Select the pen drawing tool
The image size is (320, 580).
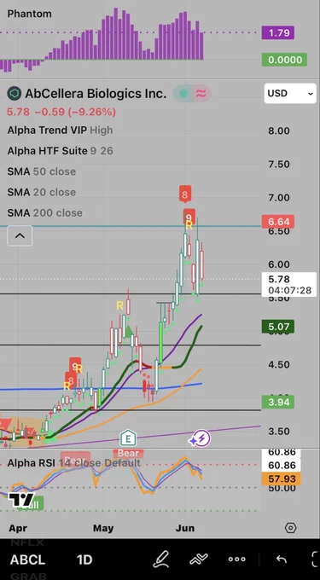(x=161, y=559)
